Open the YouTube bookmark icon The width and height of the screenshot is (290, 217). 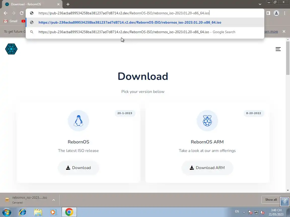pos(23,21)
